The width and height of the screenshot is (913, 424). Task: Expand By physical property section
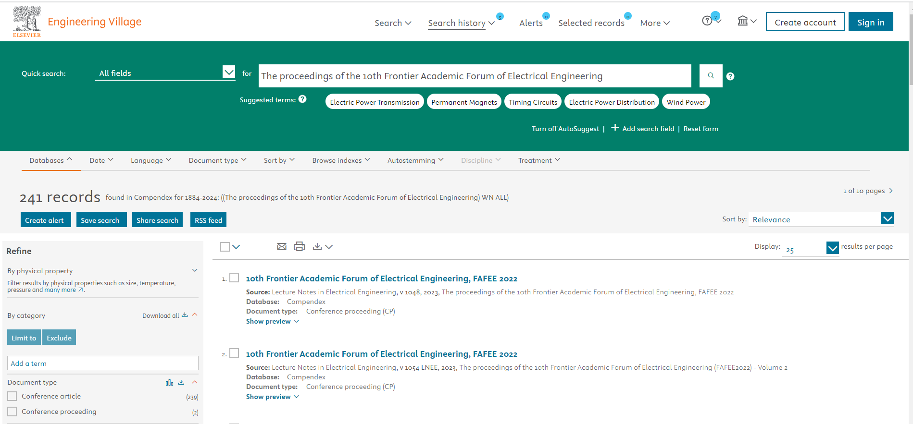[x=195, y=270]
